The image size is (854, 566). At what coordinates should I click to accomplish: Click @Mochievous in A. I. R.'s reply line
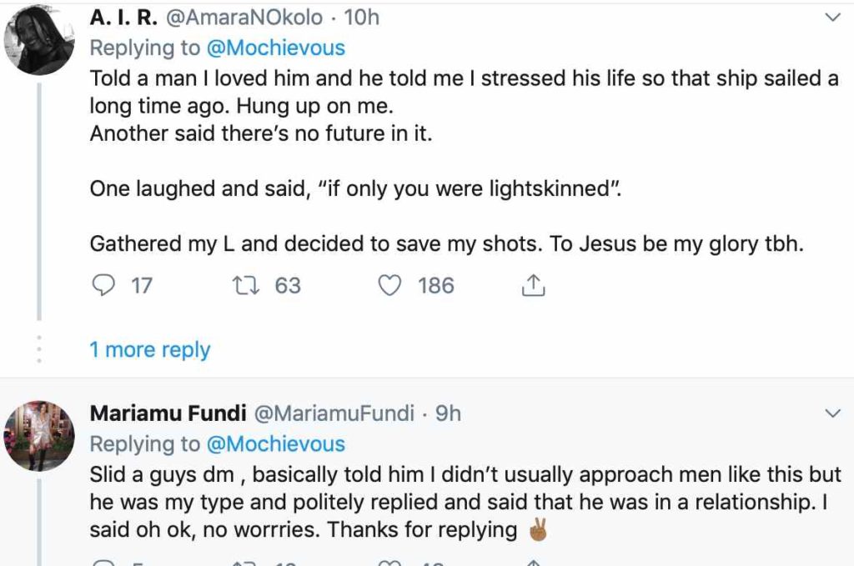(274, 48)
